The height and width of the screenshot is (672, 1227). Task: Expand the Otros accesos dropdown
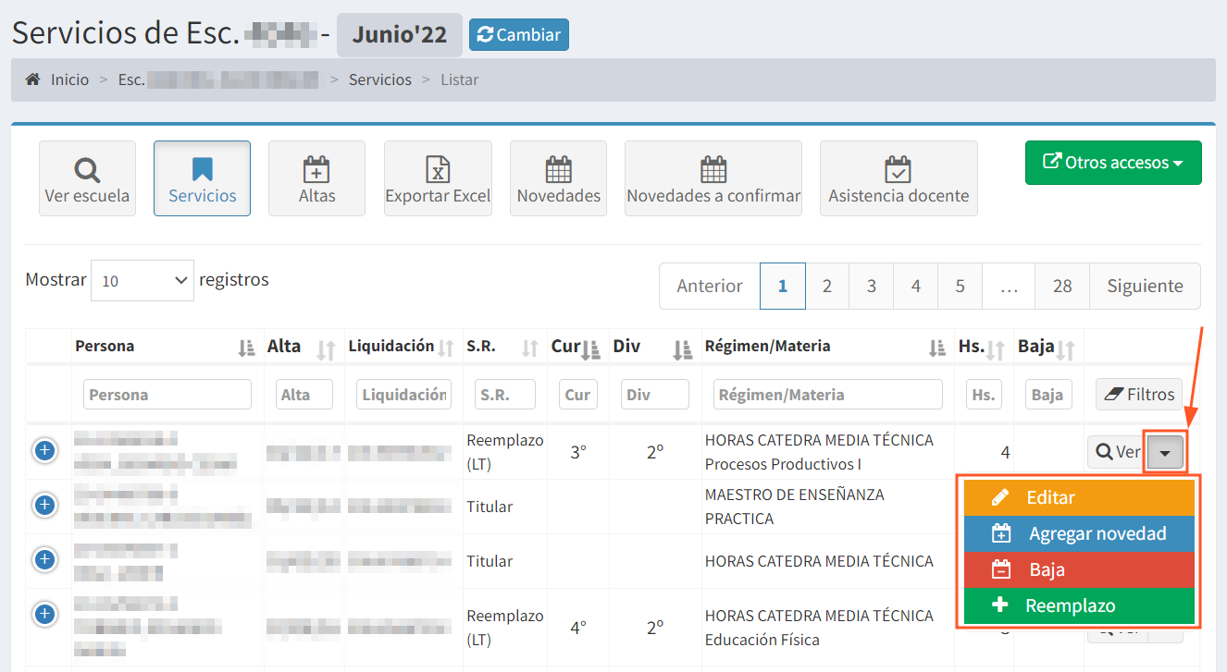tap(1113, 163)
